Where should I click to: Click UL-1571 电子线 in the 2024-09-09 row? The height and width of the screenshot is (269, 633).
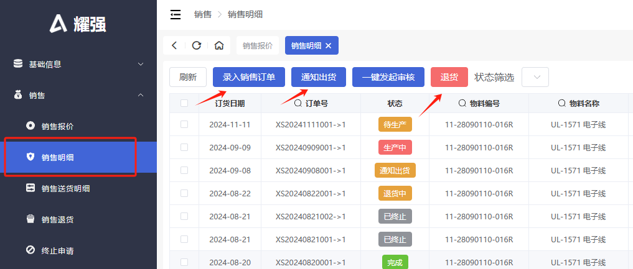[578, 148]
